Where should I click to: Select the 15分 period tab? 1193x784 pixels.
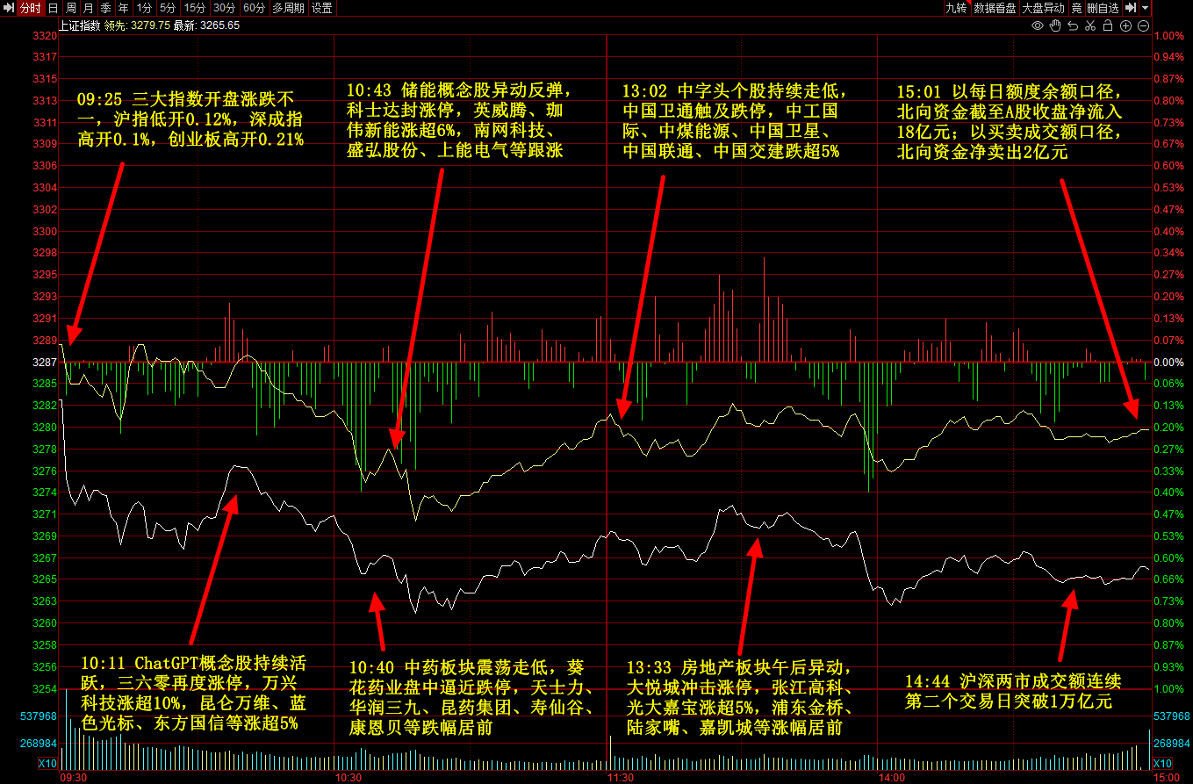click(194, 8)
